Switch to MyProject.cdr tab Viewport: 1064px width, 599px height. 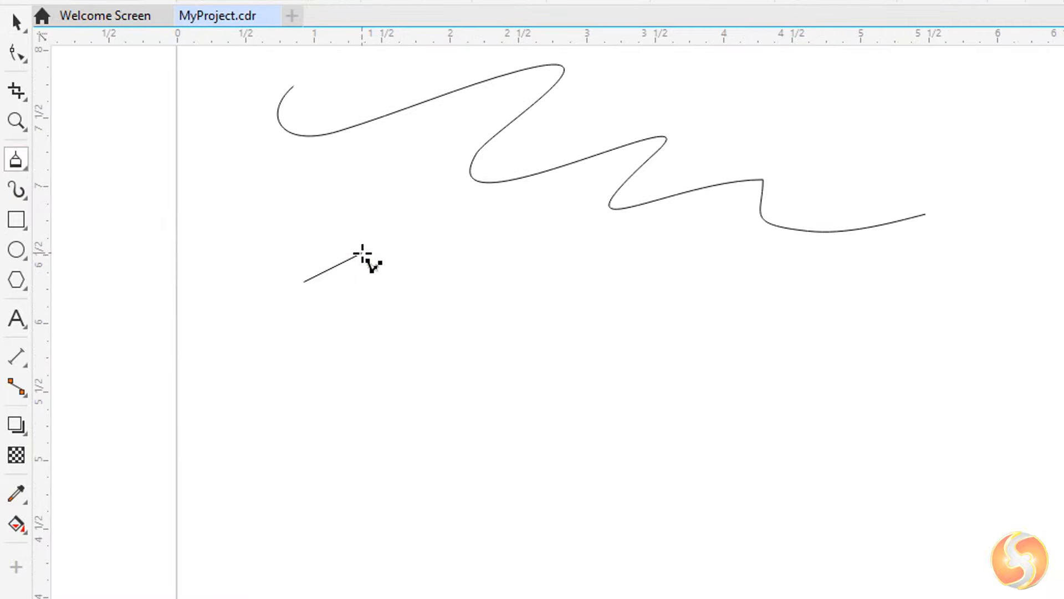click(x=217, y=16)
